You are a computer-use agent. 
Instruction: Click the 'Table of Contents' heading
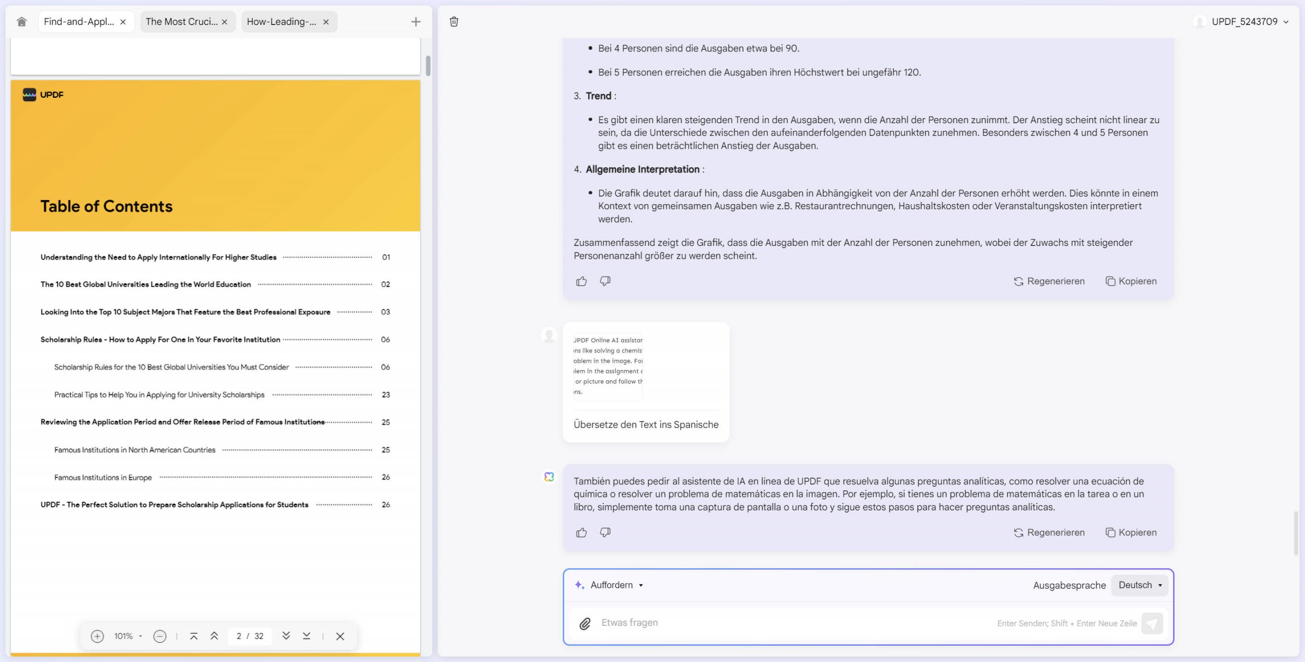(x=107, y=206)
